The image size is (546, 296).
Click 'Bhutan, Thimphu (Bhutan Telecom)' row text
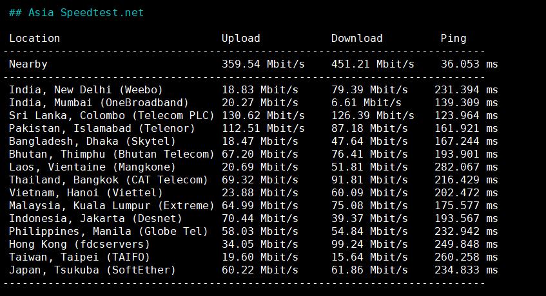click(x=112, y=154)
